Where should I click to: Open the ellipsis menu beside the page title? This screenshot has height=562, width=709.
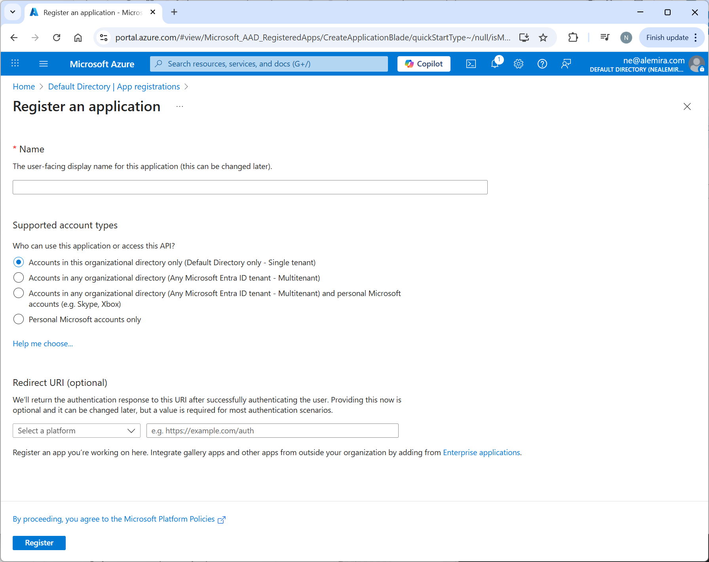180,106
